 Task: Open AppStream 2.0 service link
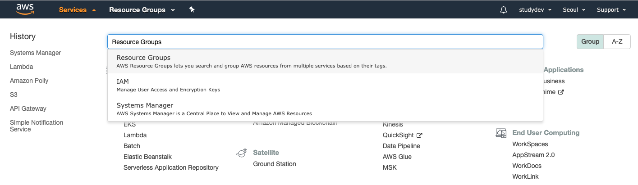tap(534, 155)
